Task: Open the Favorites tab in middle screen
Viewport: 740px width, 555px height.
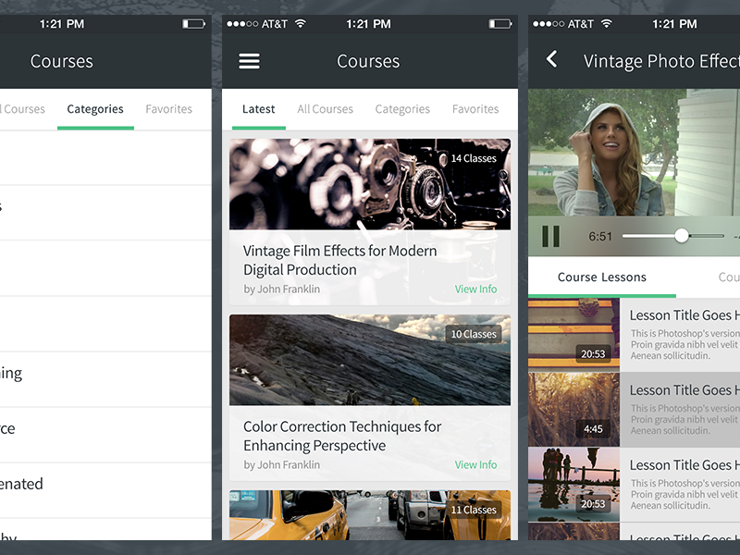Action: [x=475, y=109]
